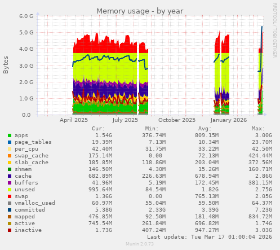Click the apps max value 3.00G
This screenshot has width=280, height=250.
(x=264, y=135)
